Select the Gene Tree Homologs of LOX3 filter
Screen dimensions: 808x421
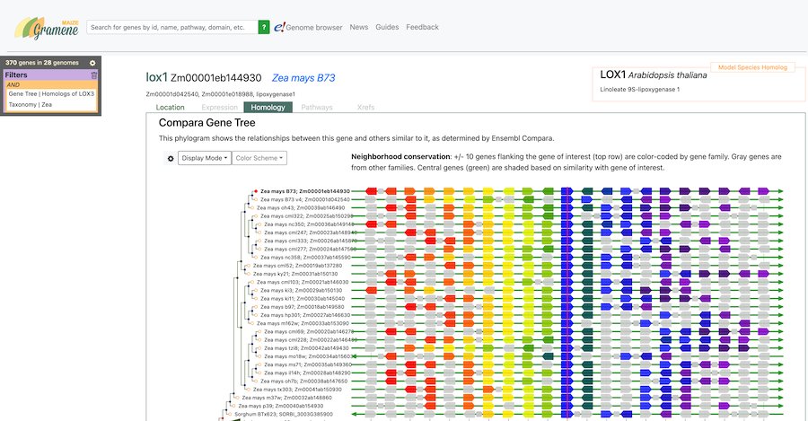pos(51,93)
